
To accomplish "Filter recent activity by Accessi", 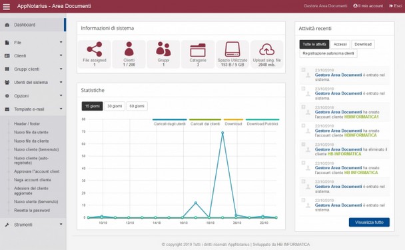I will [x=340, y=45].
